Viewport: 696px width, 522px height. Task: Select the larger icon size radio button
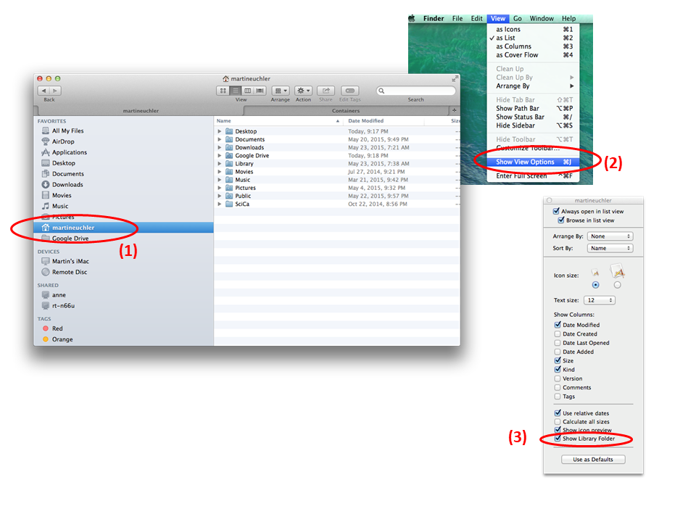618,285
